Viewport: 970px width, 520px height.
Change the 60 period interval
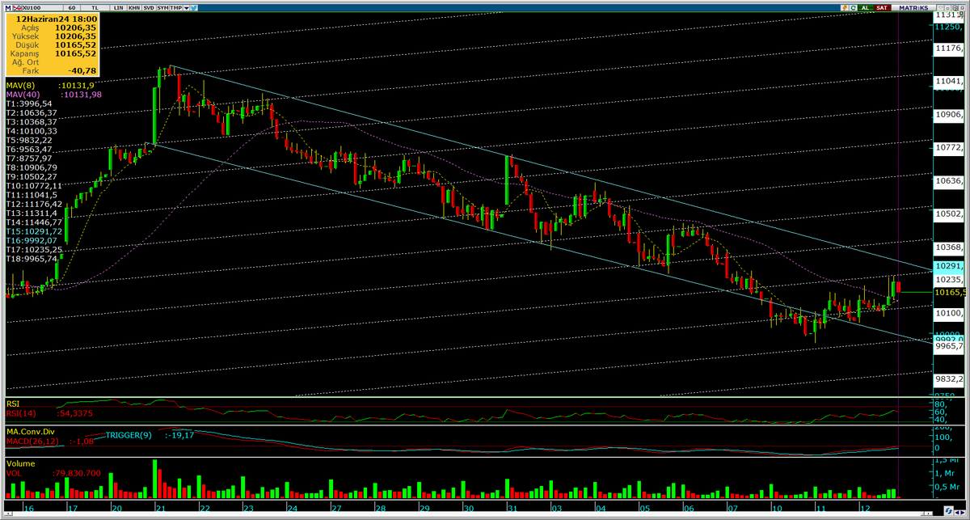(x=72, y=8)
